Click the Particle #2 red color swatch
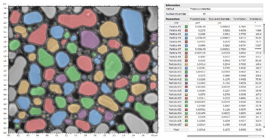 point(186,31)
